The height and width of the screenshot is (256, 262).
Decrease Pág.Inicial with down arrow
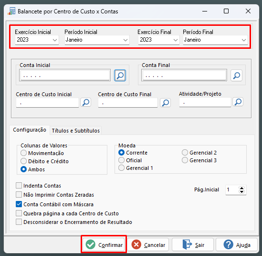click(x=241, y=192)
